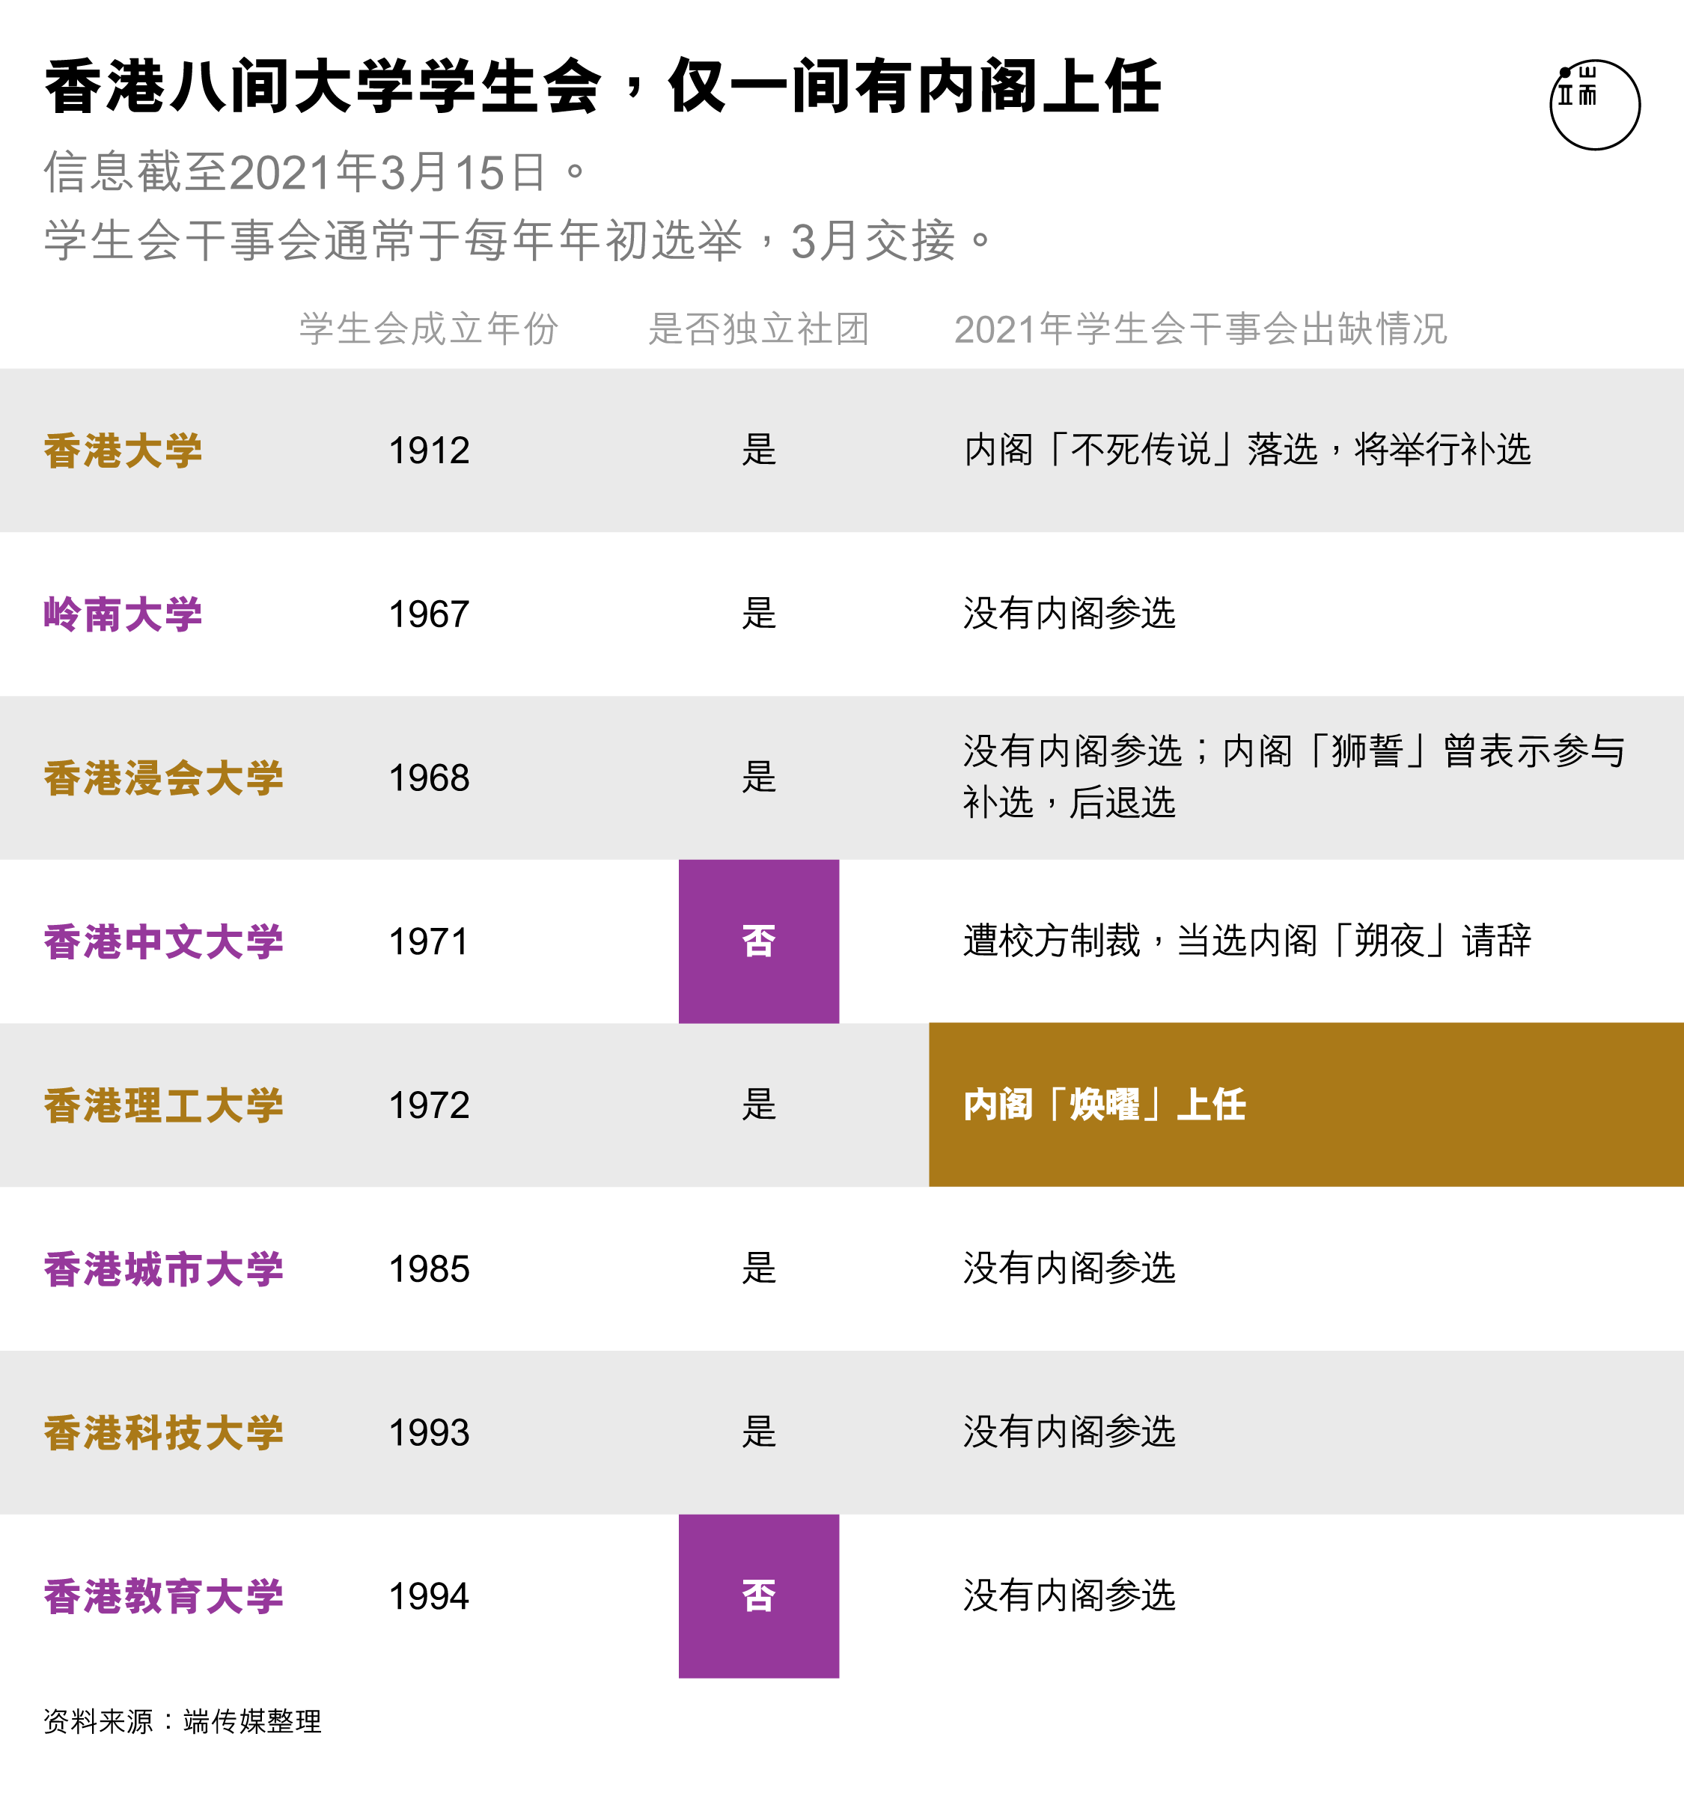
Task: Click the purple 否 cell for 香港教育大学
Action: [x=759, y=1596]
